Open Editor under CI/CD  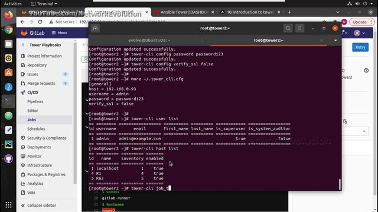pos(32,111)
